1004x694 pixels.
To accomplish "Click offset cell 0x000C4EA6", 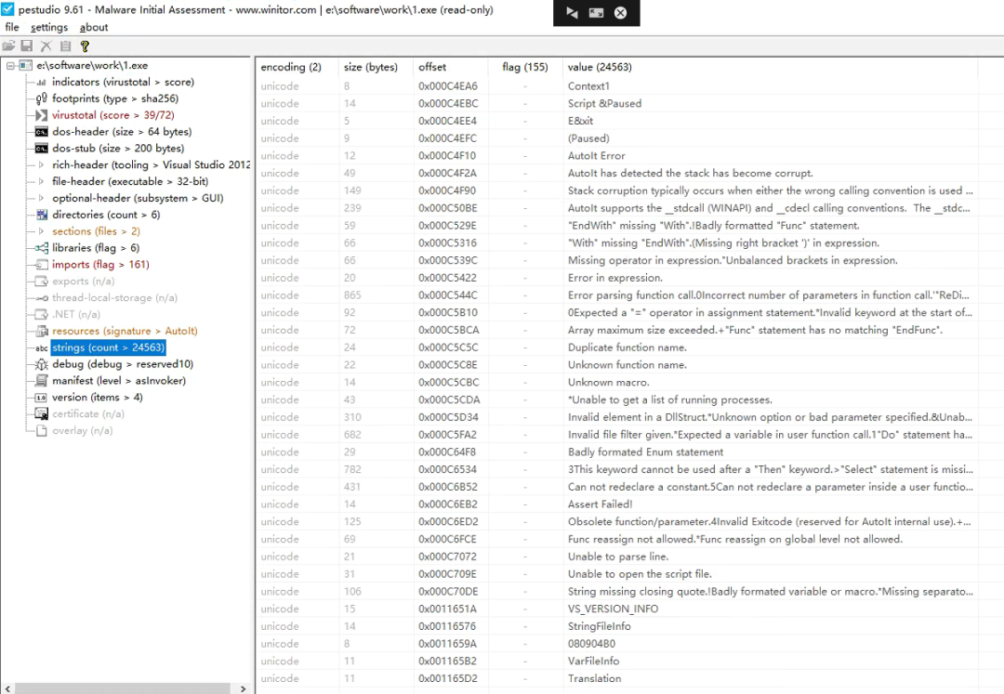I will tap(448, 86).
